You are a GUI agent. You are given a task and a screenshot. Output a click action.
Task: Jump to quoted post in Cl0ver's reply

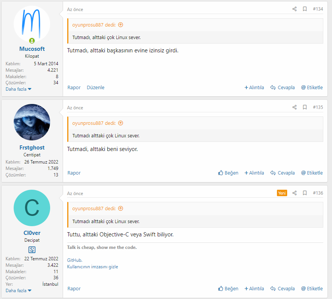120,208
